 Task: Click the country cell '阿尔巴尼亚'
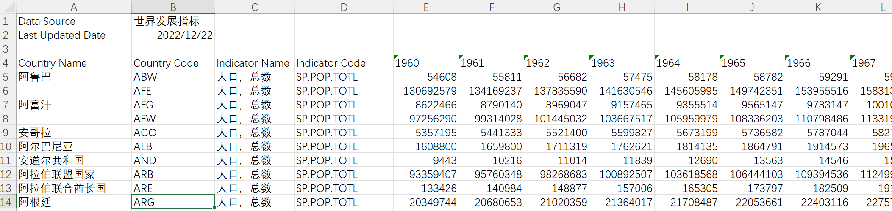(x=74, y=146)
